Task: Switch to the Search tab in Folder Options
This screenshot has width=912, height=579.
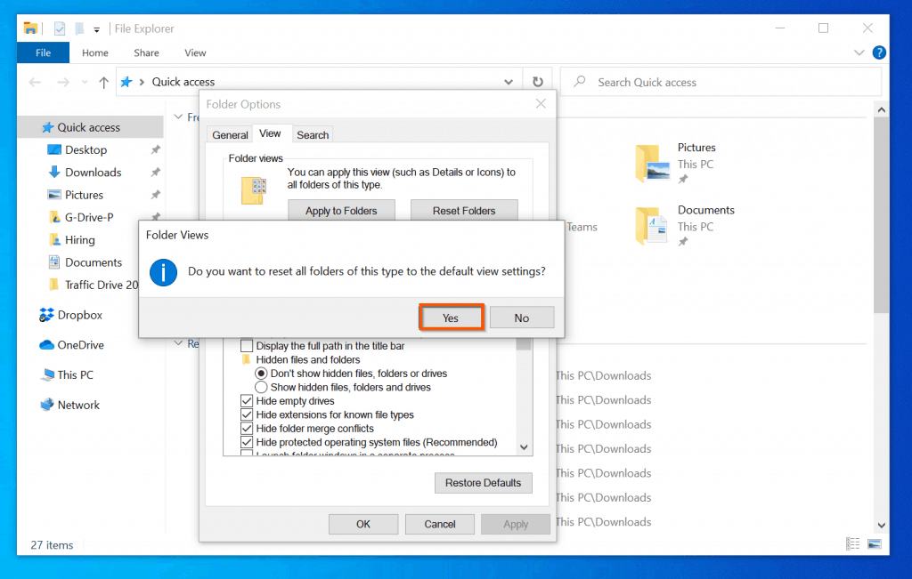Action: [313, 134]
